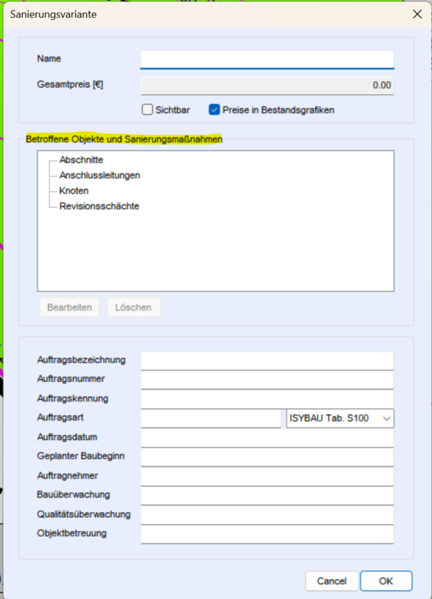Select Abschnitte in the object tree
Viewport: 432px width, 599px height.
[81, 160]
